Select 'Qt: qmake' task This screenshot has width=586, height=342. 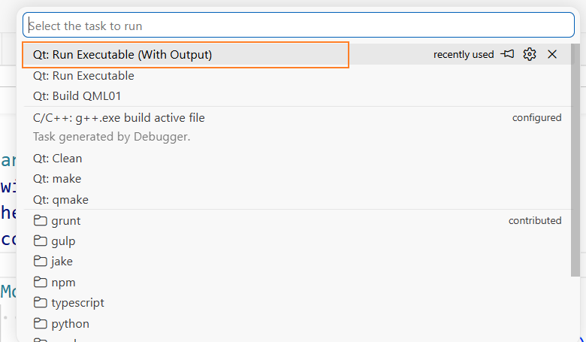coord(297,199)
